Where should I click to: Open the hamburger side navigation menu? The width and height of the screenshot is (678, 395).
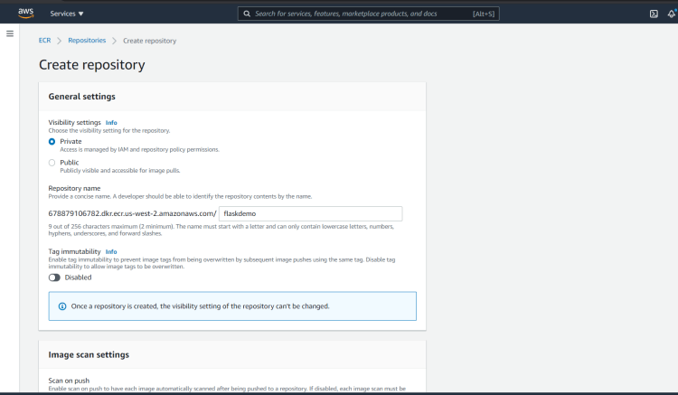(10, 33)
